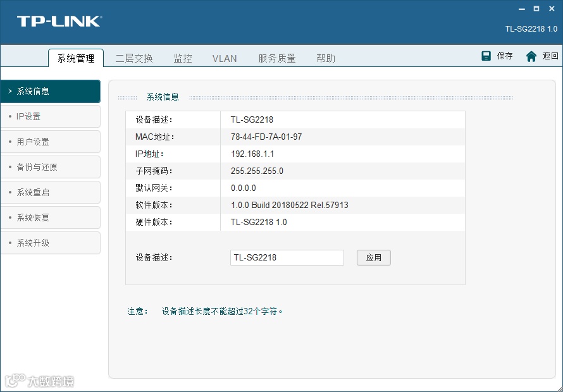Click the 子网掩码 row label
This screenshot has width=563, height=392.
(x=154, y=171)
